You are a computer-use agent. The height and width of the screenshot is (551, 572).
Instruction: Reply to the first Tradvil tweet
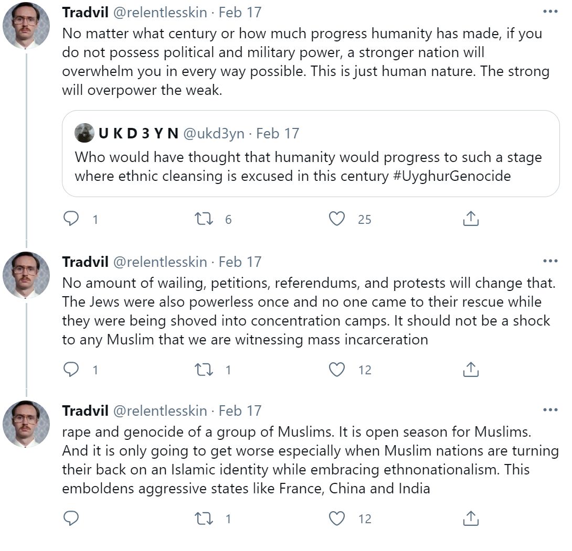[x=71, y=219]
